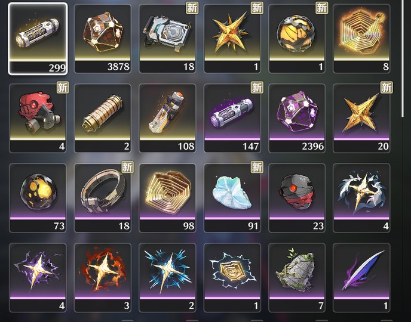Select the black helmet with red bandage item

(297, 198)
